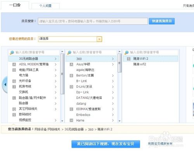Select brand Embedsys
This screenshot has height=152, width=194.
(x=91, y=115)
